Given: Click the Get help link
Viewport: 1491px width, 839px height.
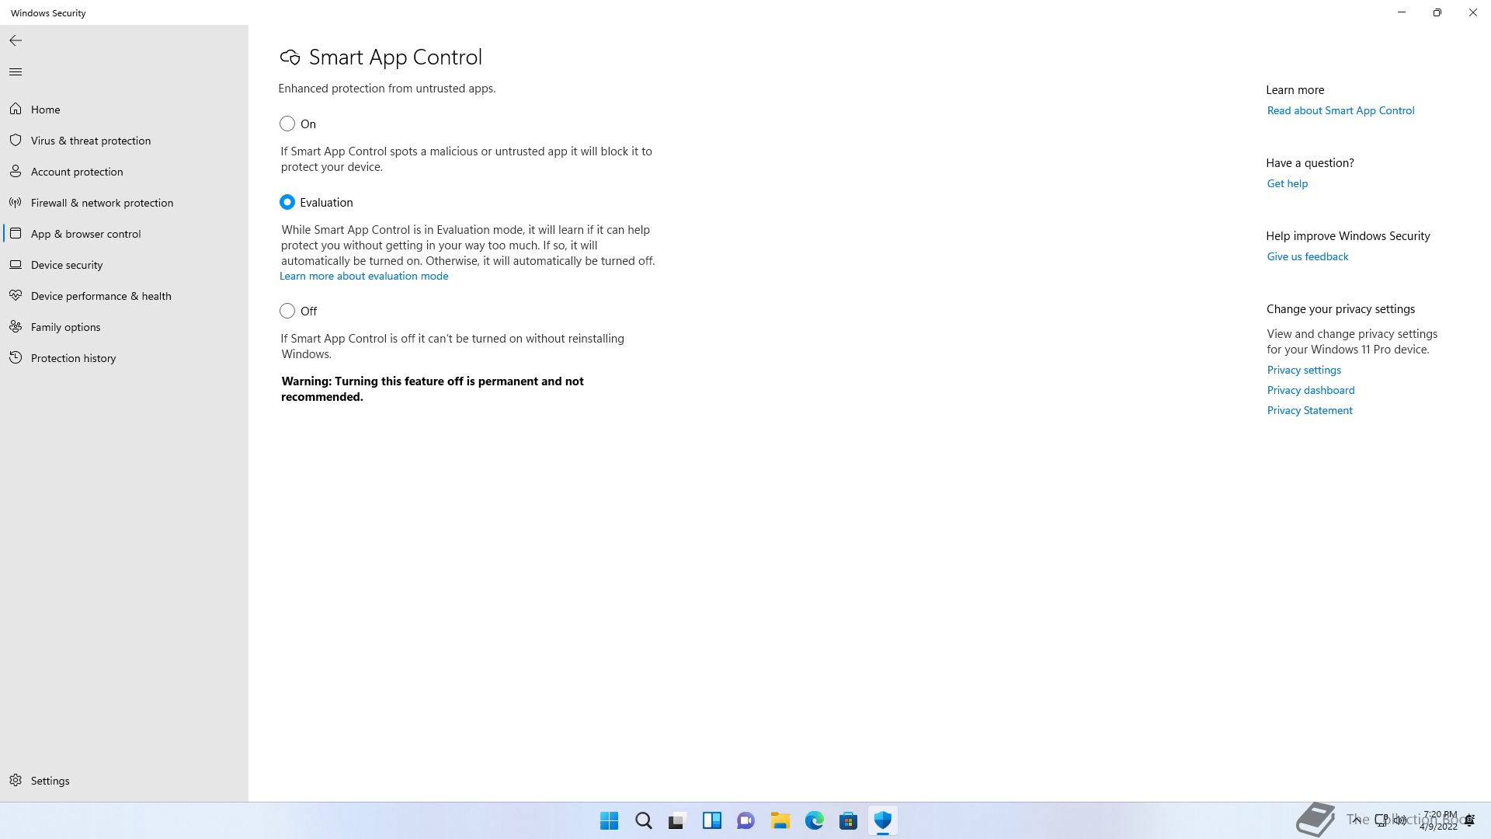Looking at the screenshot, I should click(x=1288, y=183).
